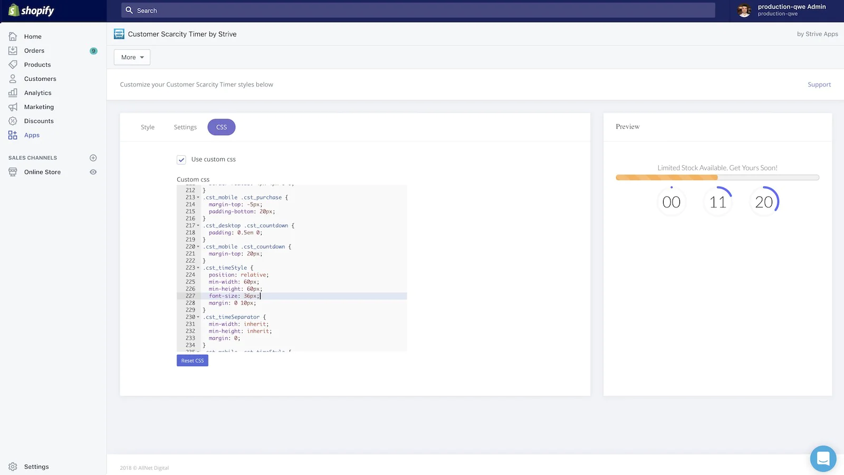The width and height of the screenshot is (844, 475).
Task: Switch to the Style tab
Action: point(148,127)
